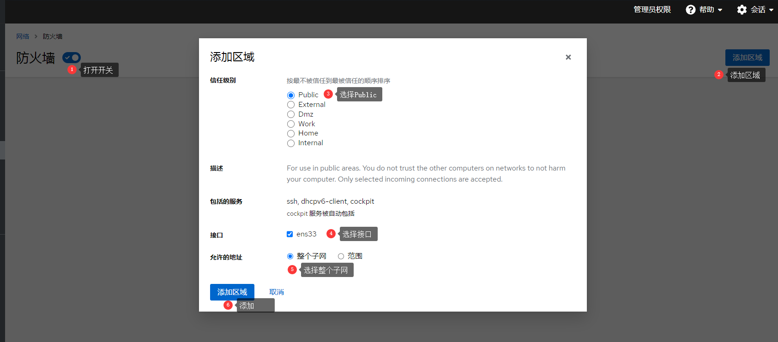Click the 描述 label
This screenshot has height=342, width=778.
(217, 168)
